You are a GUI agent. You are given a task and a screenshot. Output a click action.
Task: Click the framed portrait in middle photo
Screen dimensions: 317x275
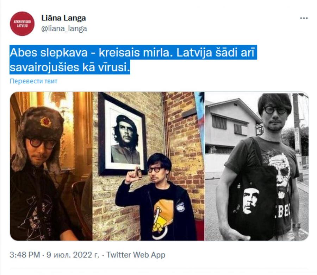[x=122, y=134]
